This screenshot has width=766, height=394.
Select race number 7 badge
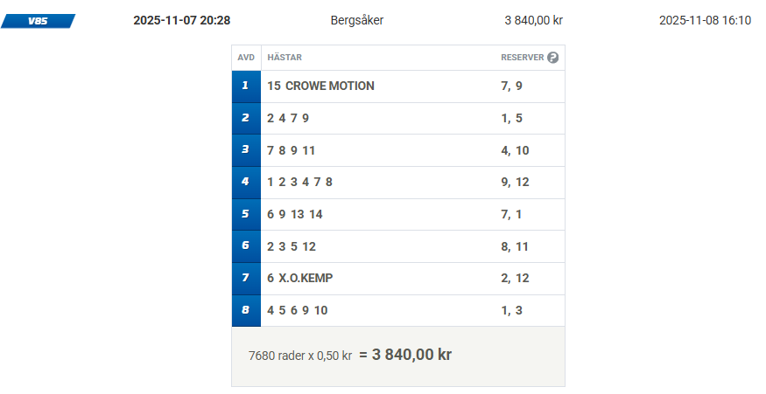[x=246, y=278]
